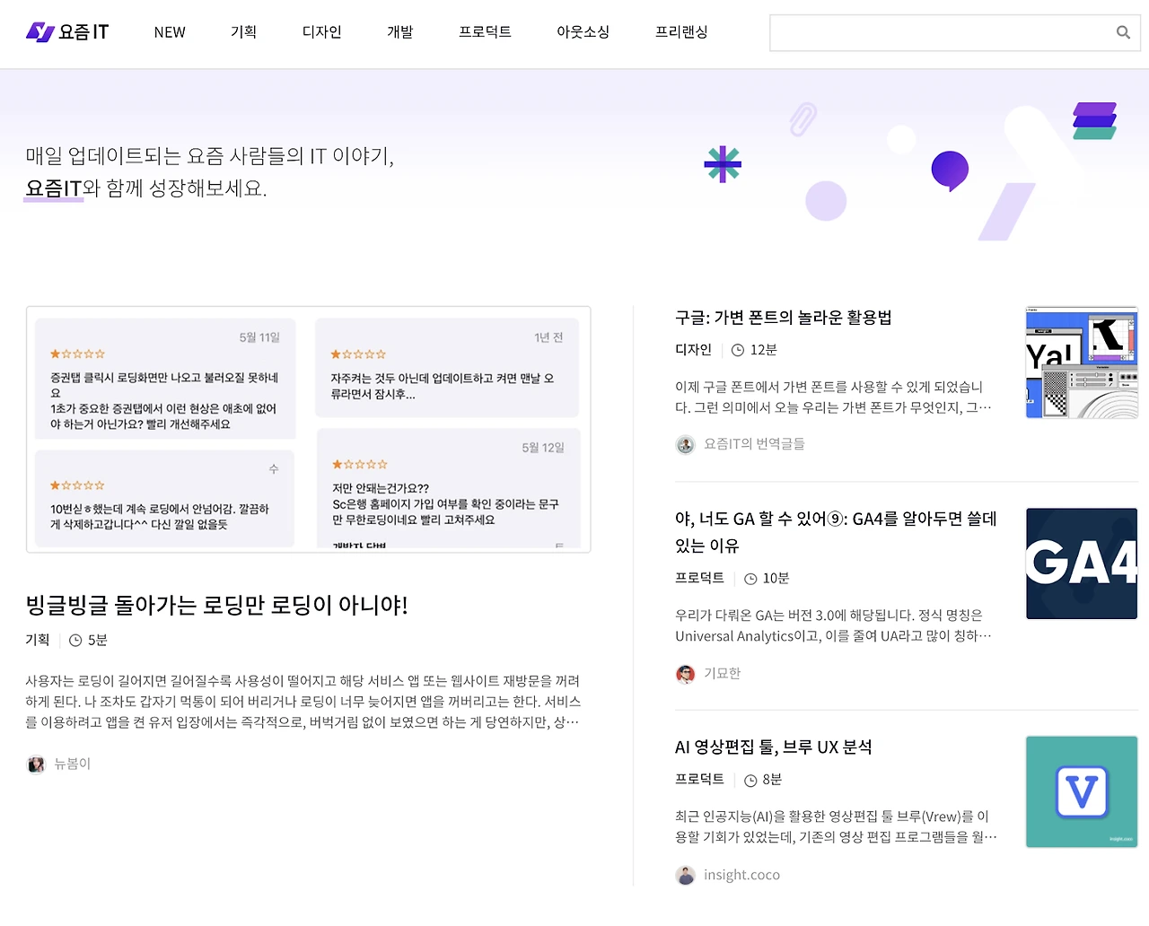Viewport: 1149px width, 926px height.
Task: Click the 8분 read time text
Action: [x=772, y=780]
